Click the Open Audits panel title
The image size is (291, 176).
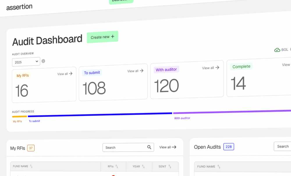pos(207,147)
